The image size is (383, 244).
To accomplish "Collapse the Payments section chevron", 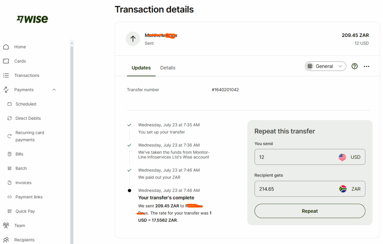I will point(54,90).
